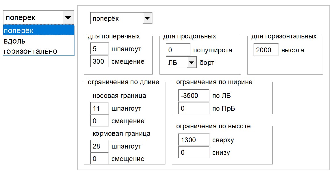
Task: Click носовая граница шпангоут field with 11
Action: (99, 108)
